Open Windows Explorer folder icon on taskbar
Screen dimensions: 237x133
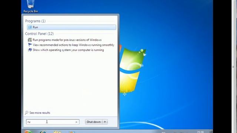57,132
